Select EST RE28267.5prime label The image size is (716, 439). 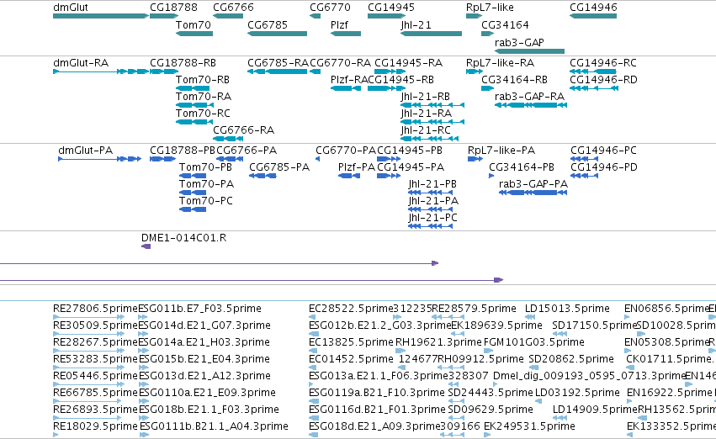pyautogui.click(x=95, y=343)
